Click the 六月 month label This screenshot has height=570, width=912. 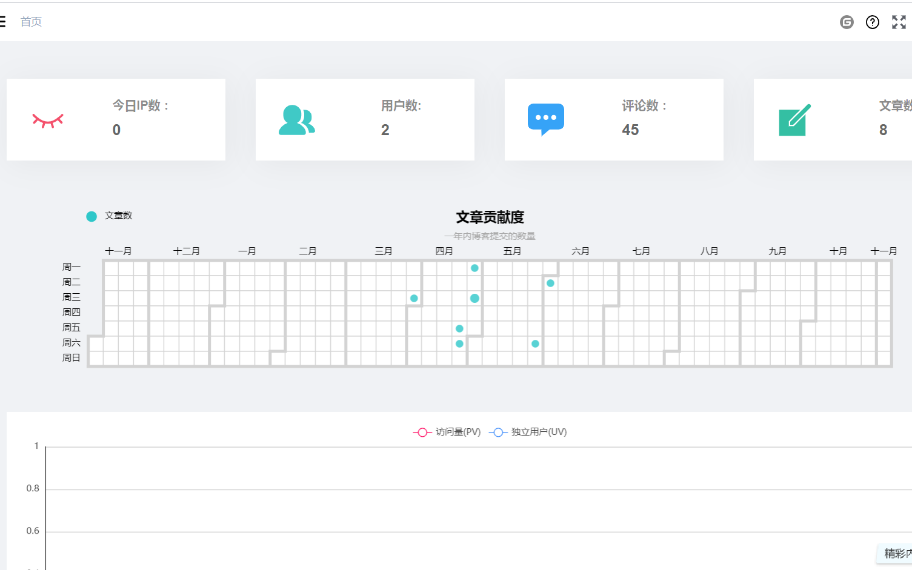(581, 251)
